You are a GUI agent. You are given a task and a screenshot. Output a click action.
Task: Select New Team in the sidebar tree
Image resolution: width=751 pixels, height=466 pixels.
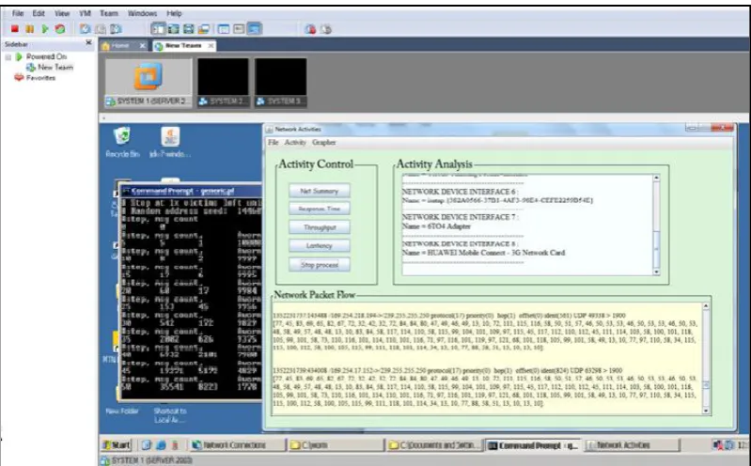[x=55, y=67]
